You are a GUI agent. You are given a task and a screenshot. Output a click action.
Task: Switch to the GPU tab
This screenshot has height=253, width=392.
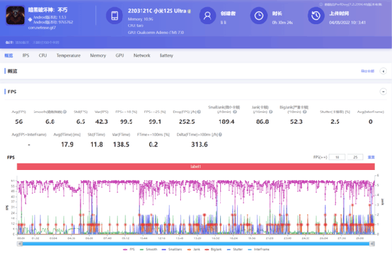click(120, 56)
